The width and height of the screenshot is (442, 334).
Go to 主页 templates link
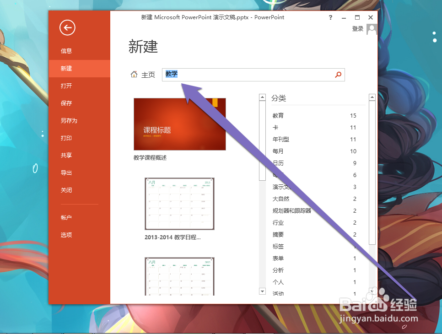tap(148, 75)
